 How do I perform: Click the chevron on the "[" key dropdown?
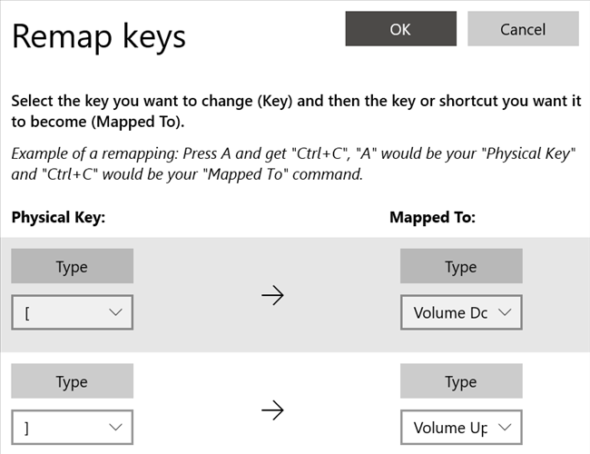pyautogui.click(x=115, y=312)
